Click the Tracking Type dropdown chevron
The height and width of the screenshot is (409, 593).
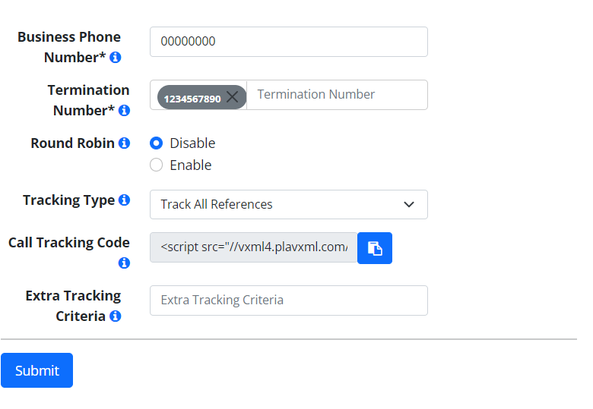point(409,205)
